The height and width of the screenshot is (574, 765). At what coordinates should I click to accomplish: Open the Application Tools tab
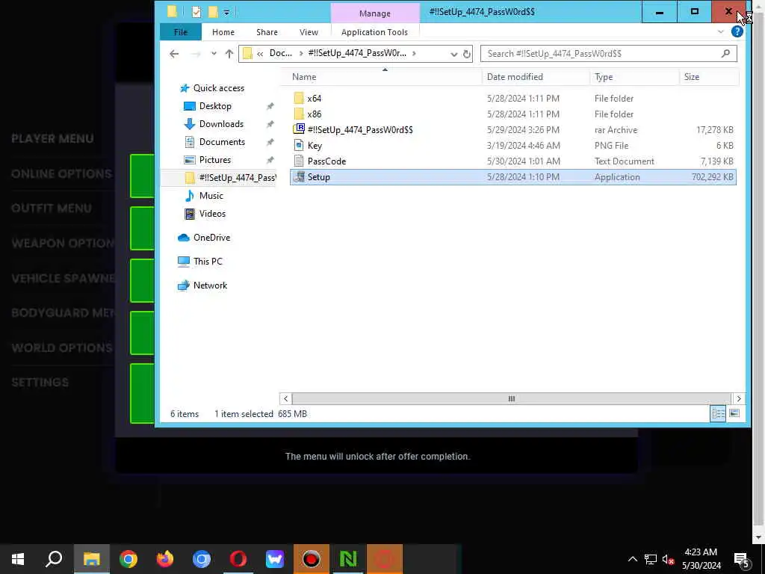click(374, 32)
